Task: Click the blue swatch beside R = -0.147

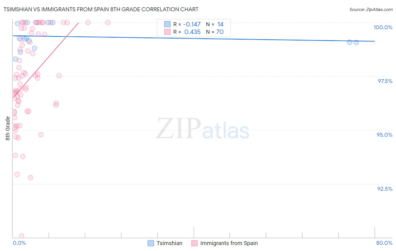Action: (167, 24)
